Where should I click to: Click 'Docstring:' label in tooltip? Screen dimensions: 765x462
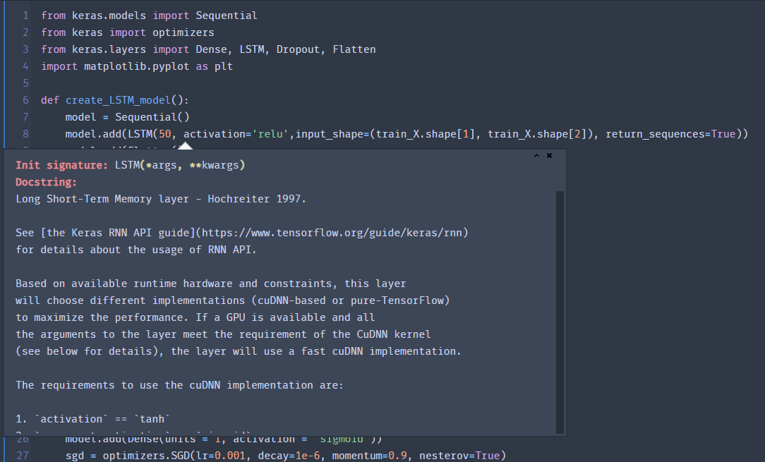(x=47, y=182)
